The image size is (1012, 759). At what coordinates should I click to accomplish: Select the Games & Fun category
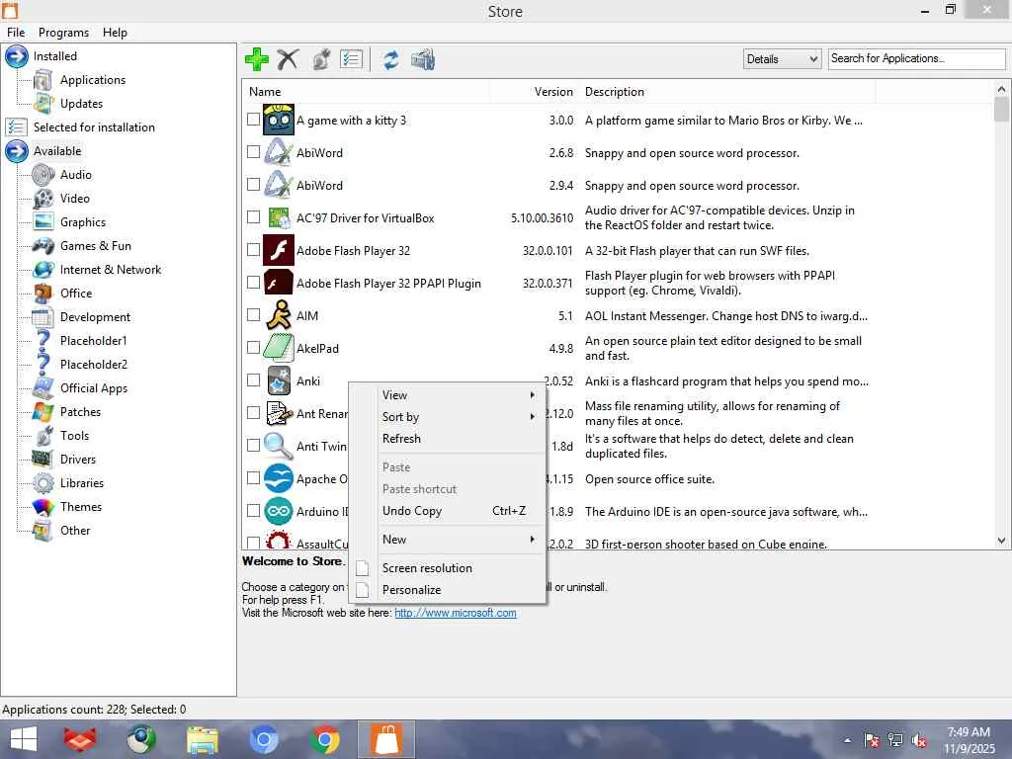click(96, 246)
